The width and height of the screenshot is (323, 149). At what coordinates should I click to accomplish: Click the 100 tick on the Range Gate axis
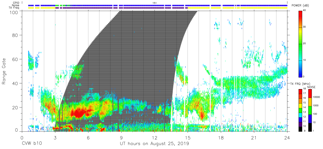tap(14, 12)
